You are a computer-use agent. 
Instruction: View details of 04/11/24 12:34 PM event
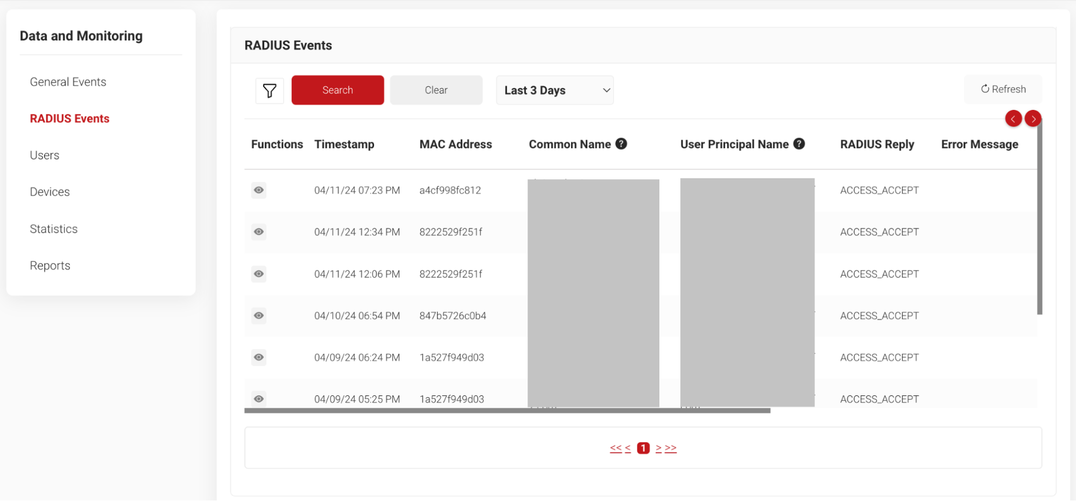(259, 232)
